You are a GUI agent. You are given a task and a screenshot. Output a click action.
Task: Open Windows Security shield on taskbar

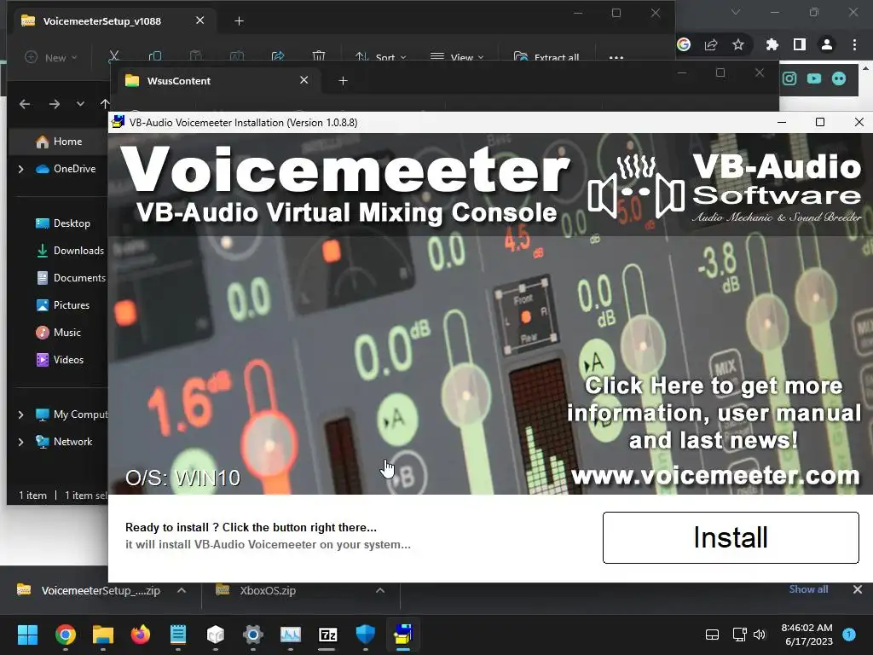click(365, 635)
